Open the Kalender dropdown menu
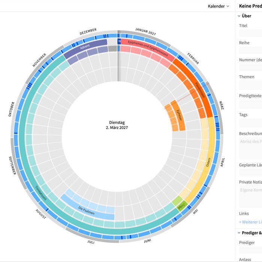The width and height of the screenshot is (262, 262). [219, 6]
